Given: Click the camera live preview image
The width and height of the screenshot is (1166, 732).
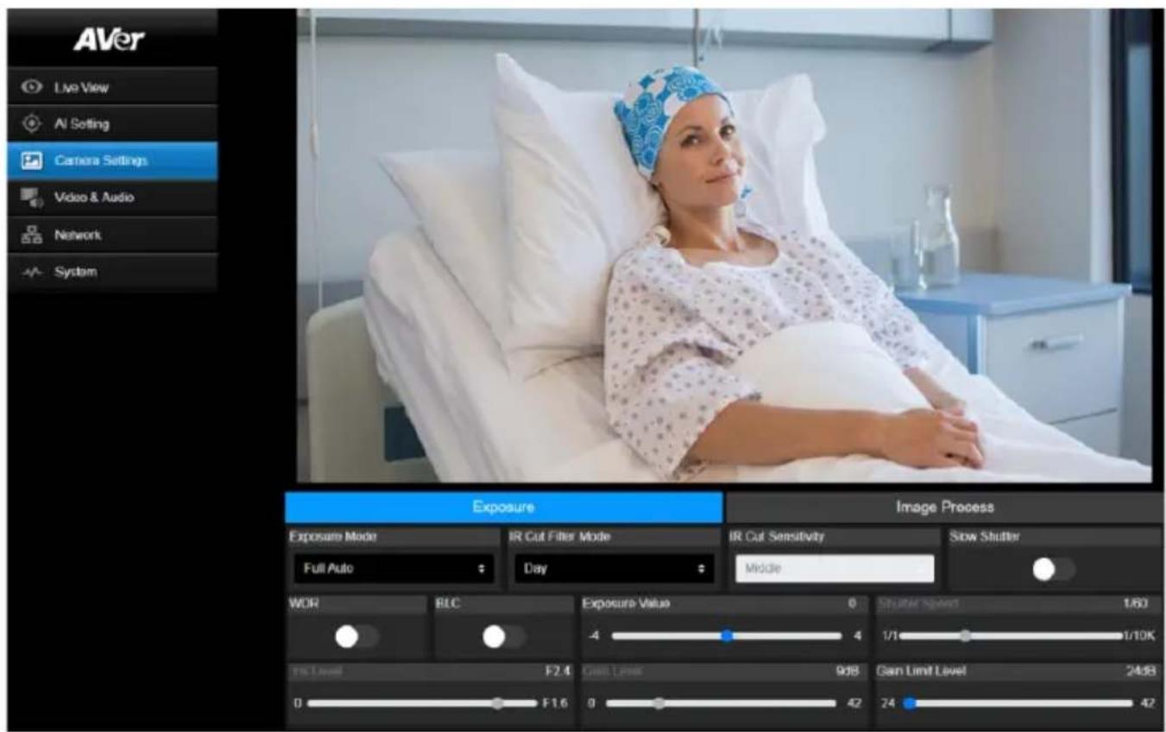Looking at the screenshot, I should (x=723, y=244).
